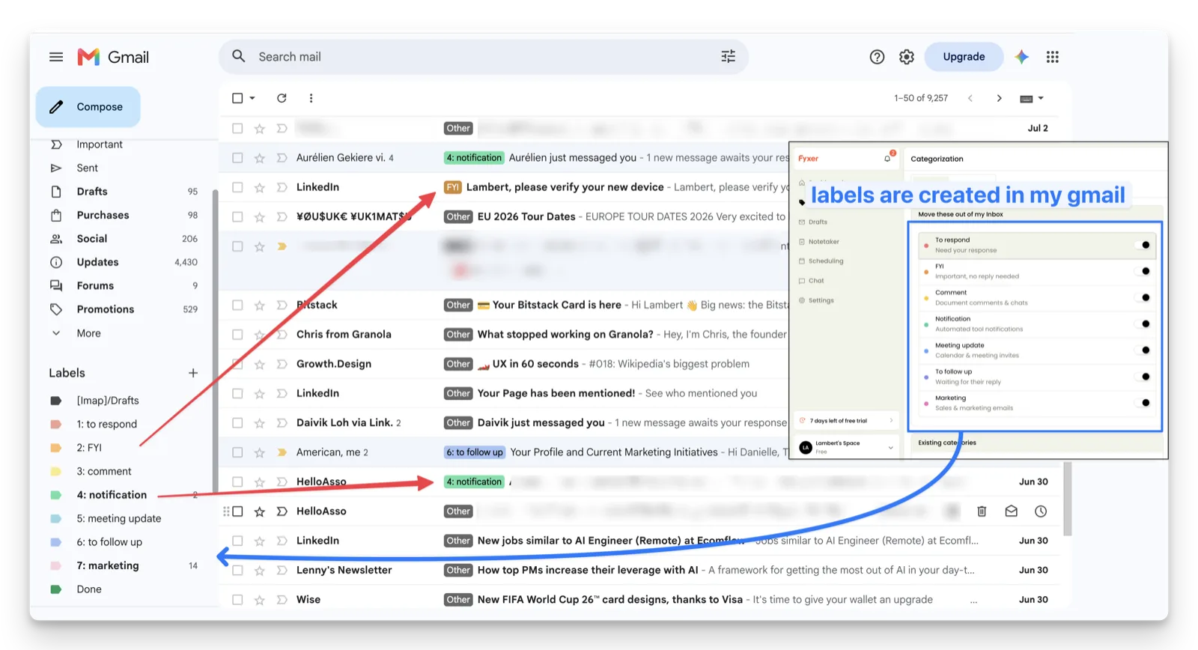Go to older messages page
1198x650 pixels.
tap(999, 98)
